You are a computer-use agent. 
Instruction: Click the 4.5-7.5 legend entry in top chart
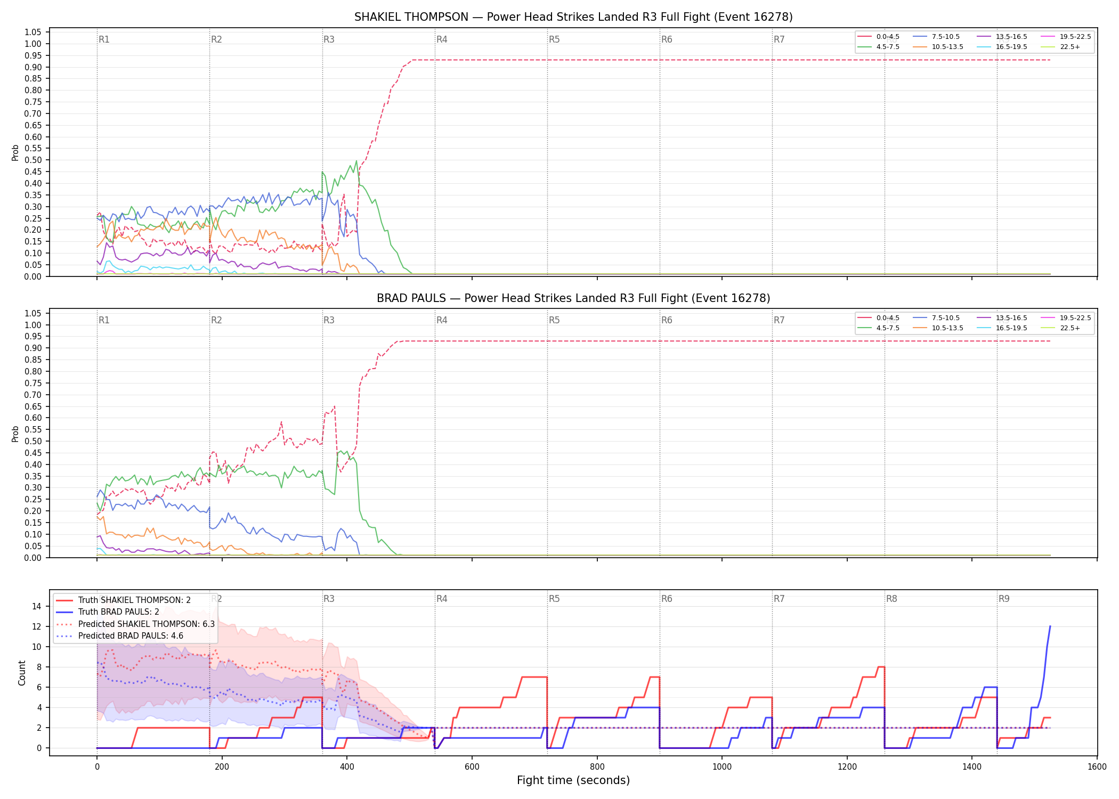coord(878,47)
